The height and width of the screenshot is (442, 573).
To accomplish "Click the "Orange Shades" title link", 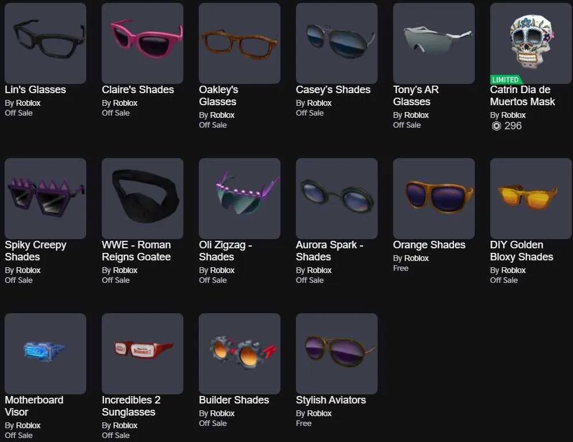I will coord(429,245).
